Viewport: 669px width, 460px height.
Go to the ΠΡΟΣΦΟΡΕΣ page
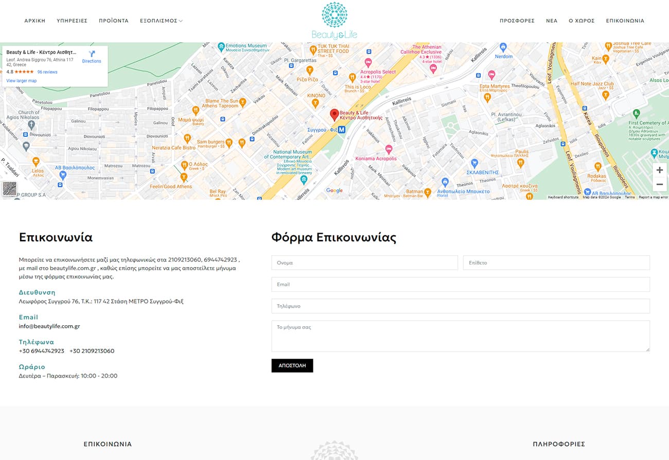(x=517, y=21)
